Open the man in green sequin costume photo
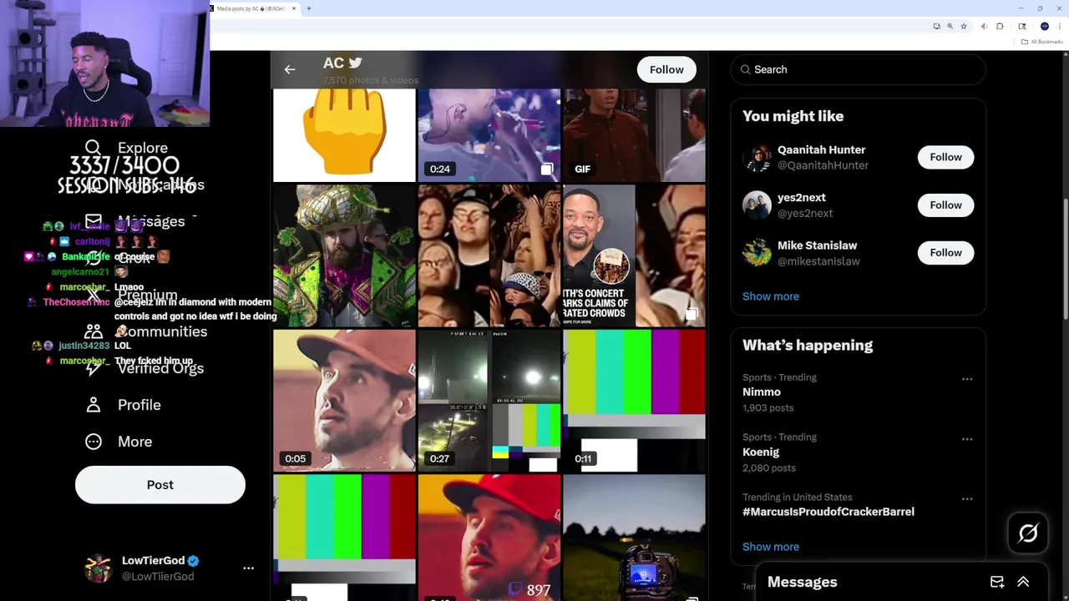The height and width of the screenshot is (601, 1069). tap(344, 255)
